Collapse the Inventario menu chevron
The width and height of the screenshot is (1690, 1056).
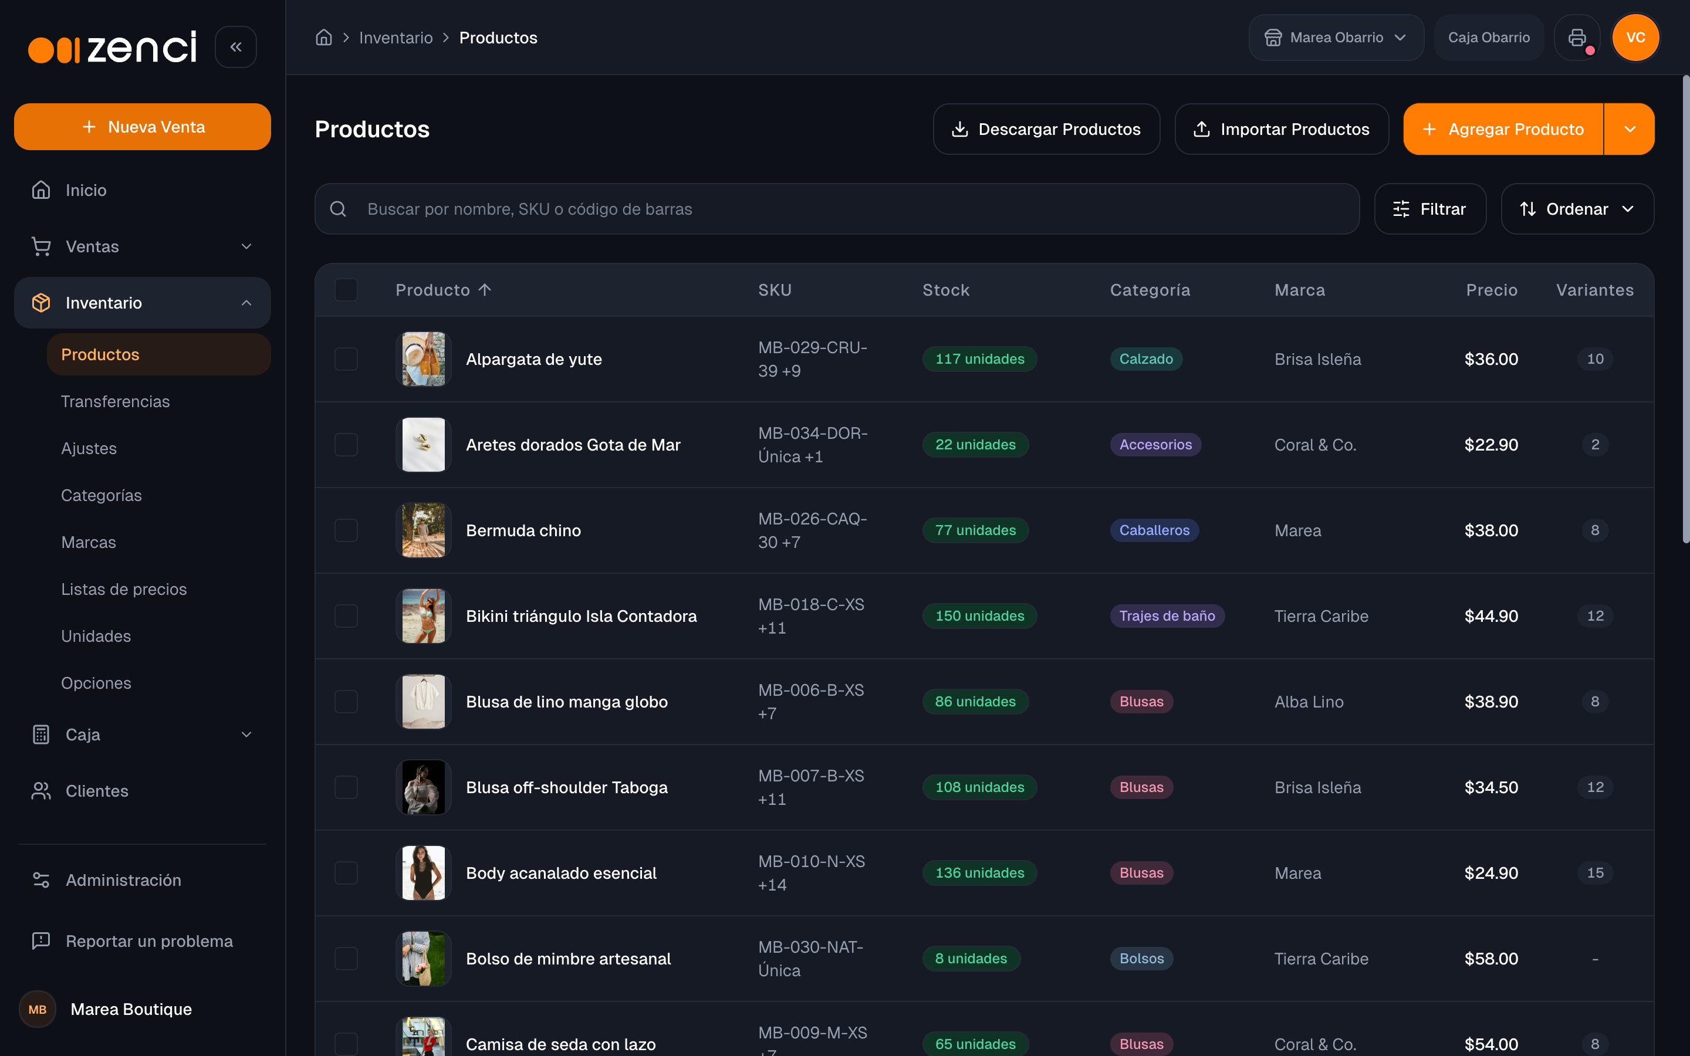[x=246, y=302]
